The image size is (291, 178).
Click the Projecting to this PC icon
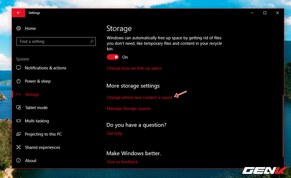pos(19,134)
